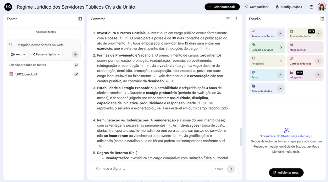
Task: Open citation 8 after 'efetivo exercício'
Action: [x=126, y=93]
